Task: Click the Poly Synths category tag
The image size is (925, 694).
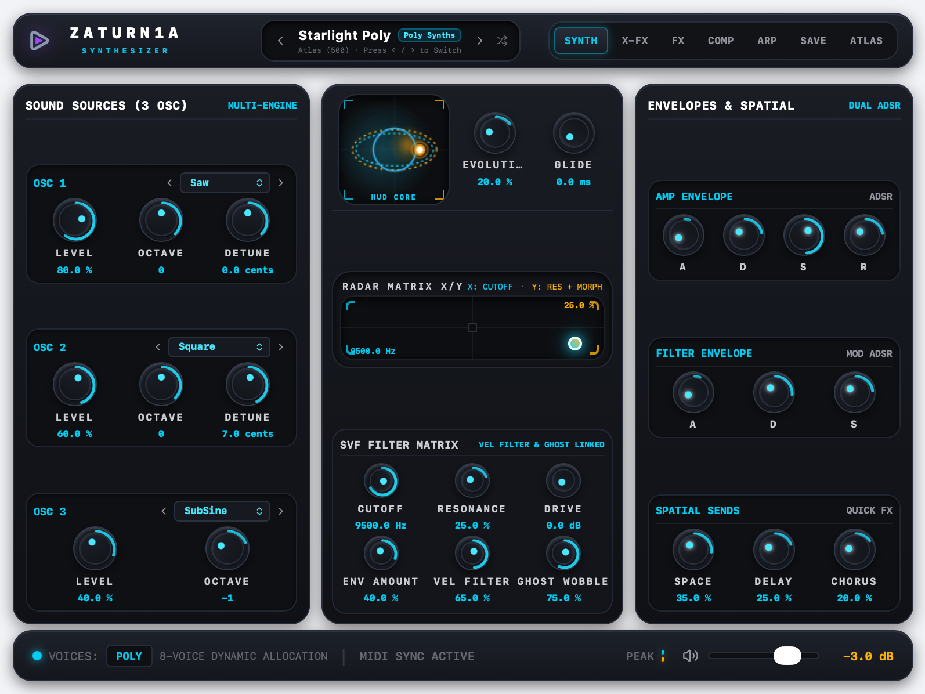Action: click(429, 35)
